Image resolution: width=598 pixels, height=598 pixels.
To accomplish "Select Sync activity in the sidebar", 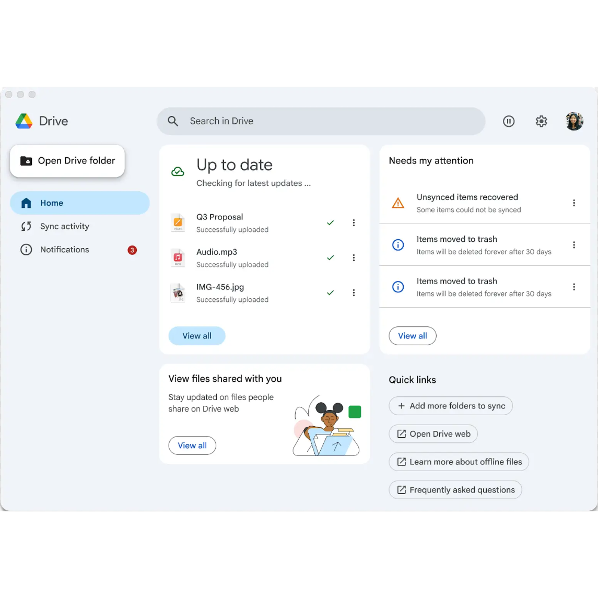I will (65, 226).
